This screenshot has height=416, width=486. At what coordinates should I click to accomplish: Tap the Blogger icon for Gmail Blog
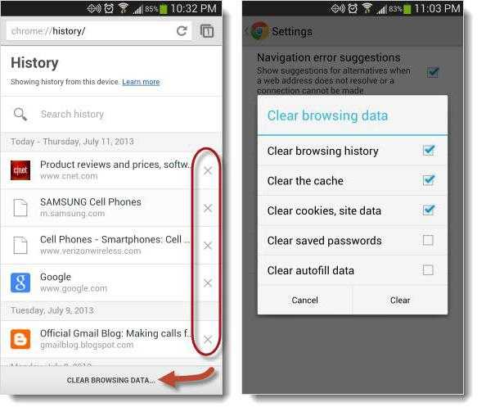(x=20, y=339)
